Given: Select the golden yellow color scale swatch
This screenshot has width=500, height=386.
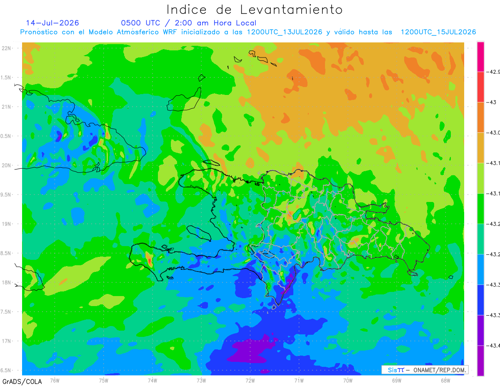Looking at the screenshot, I should [480, 148].
